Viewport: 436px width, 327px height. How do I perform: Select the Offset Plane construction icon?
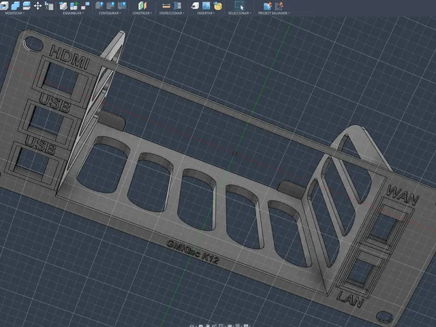(142, 5)
